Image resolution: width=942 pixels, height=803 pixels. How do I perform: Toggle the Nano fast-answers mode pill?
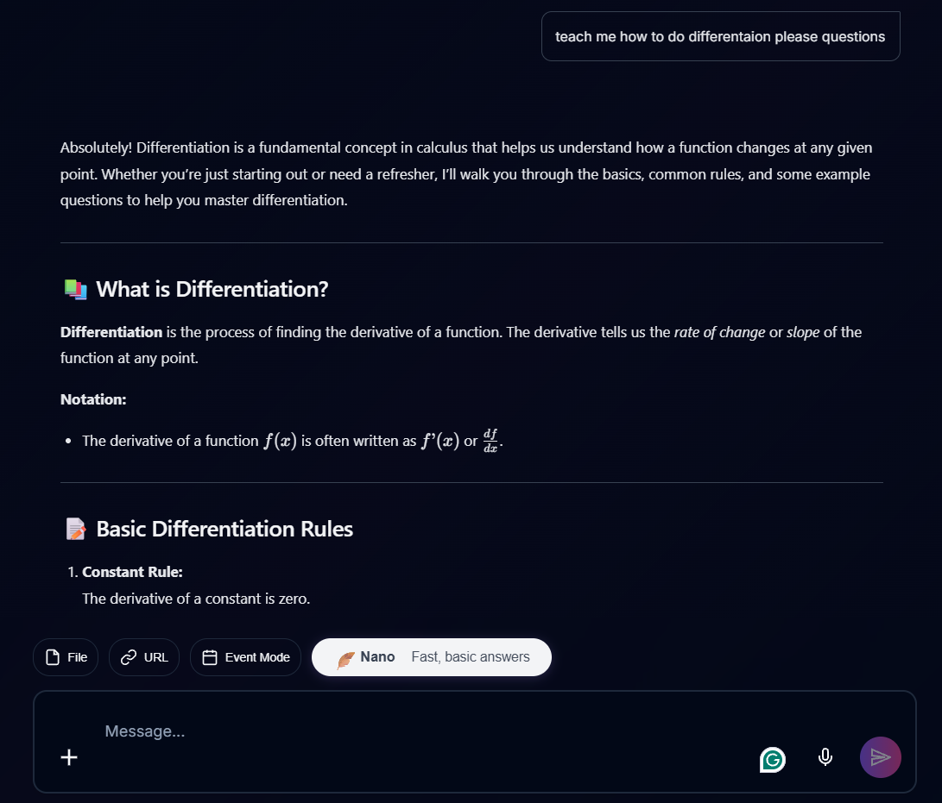(x=431, y=656)
